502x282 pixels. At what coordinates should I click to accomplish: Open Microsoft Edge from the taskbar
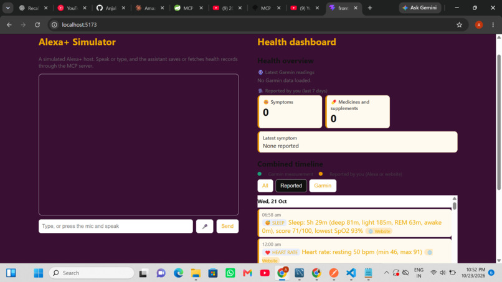pyautogui.click(x=178, y=273)
